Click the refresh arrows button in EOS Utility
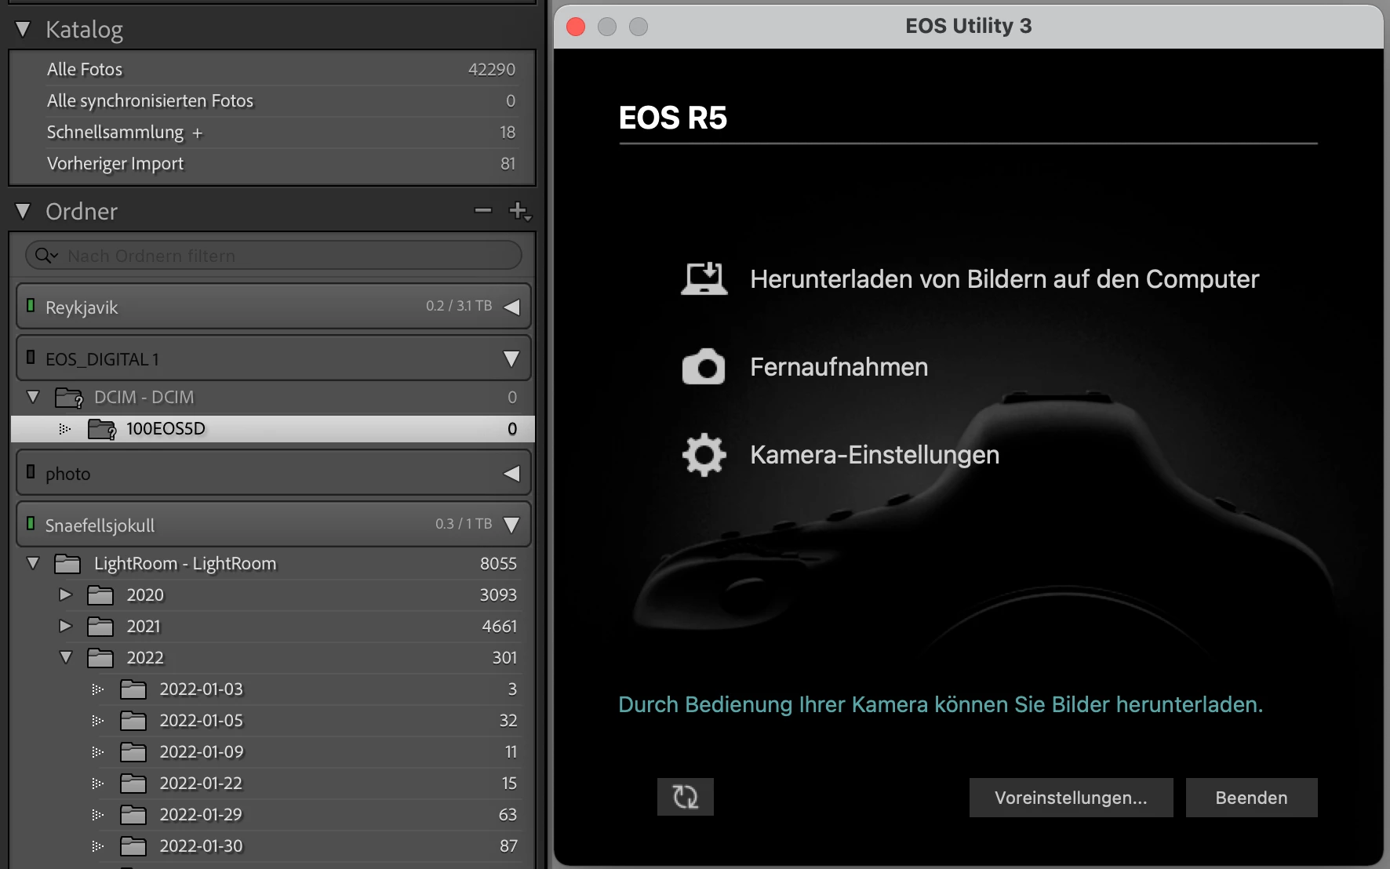The image size is (1390, 869). tap(686, 797)
